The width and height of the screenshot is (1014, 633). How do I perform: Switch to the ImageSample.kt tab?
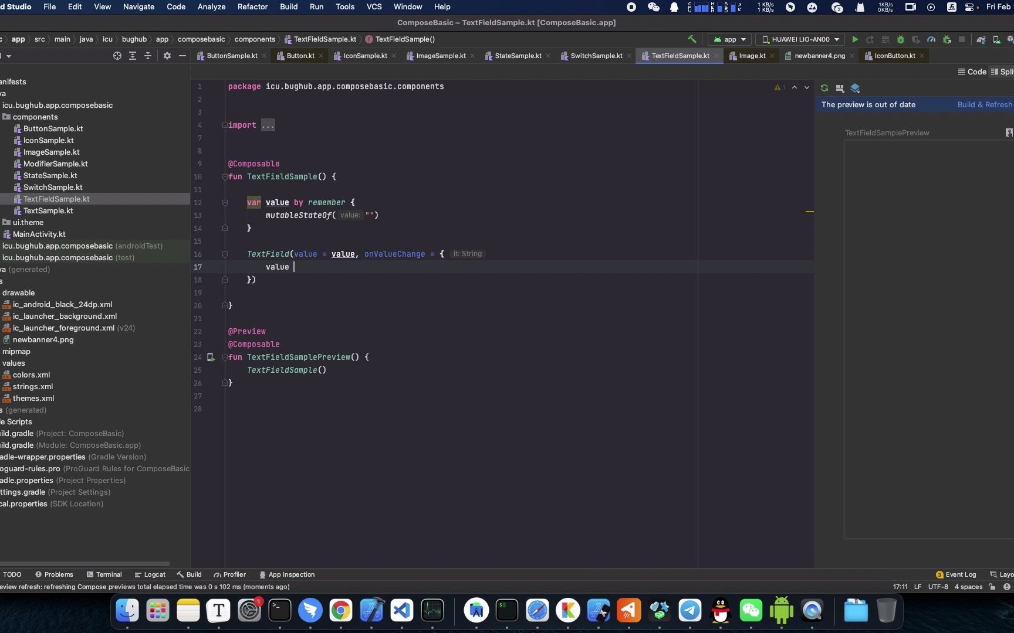[440, 56]
